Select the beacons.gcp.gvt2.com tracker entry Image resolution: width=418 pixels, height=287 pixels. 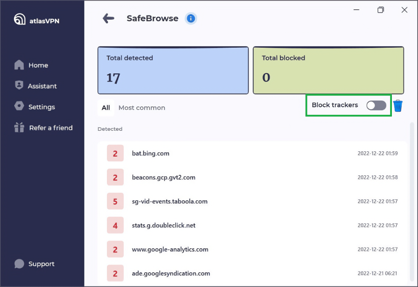click(252, 177)
